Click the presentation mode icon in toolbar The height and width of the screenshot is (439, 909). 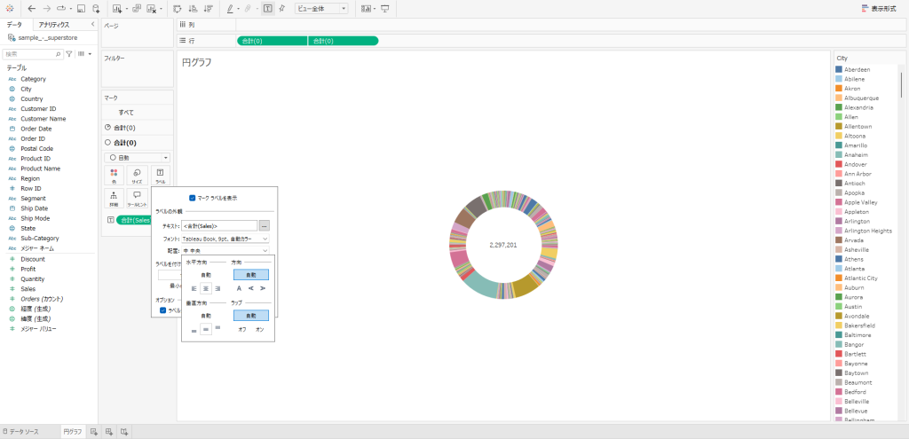coord(385,8)
